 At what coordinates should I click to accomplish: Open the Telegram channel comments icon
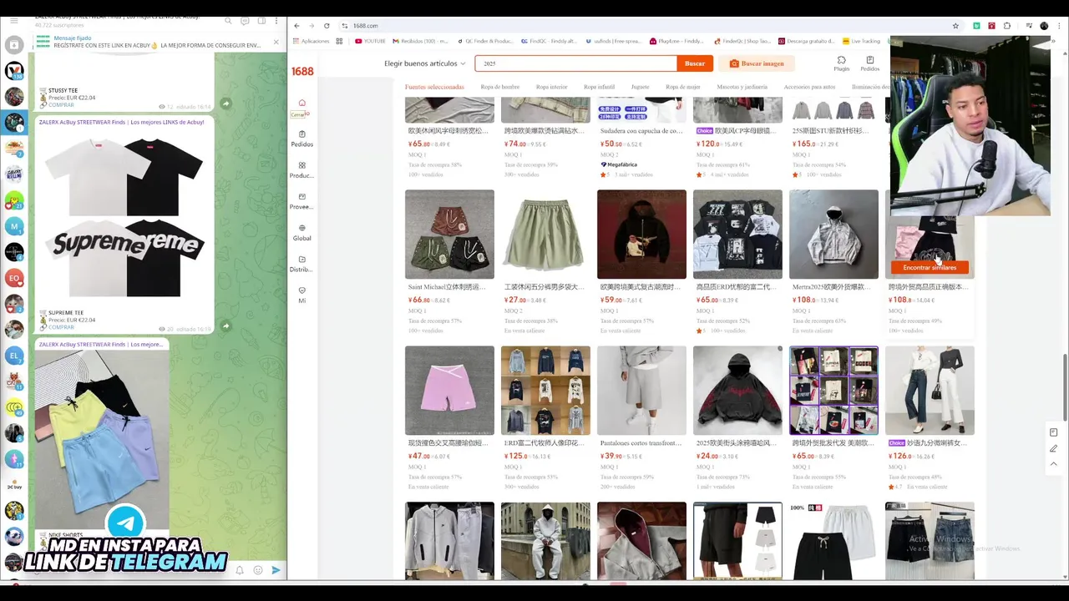tap(245, 21)
